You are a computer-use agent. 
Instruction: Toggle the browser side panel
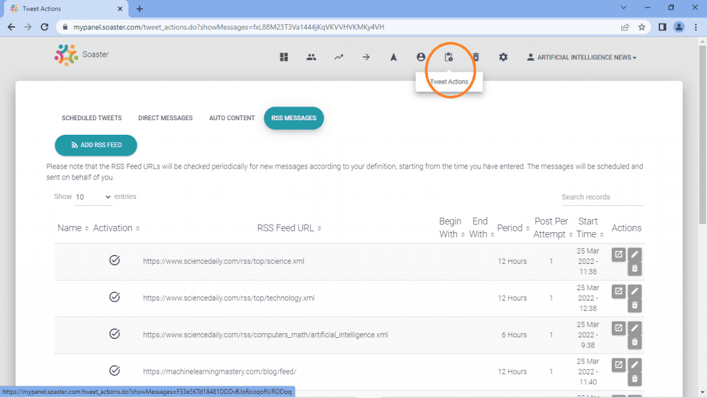[662, 27]
